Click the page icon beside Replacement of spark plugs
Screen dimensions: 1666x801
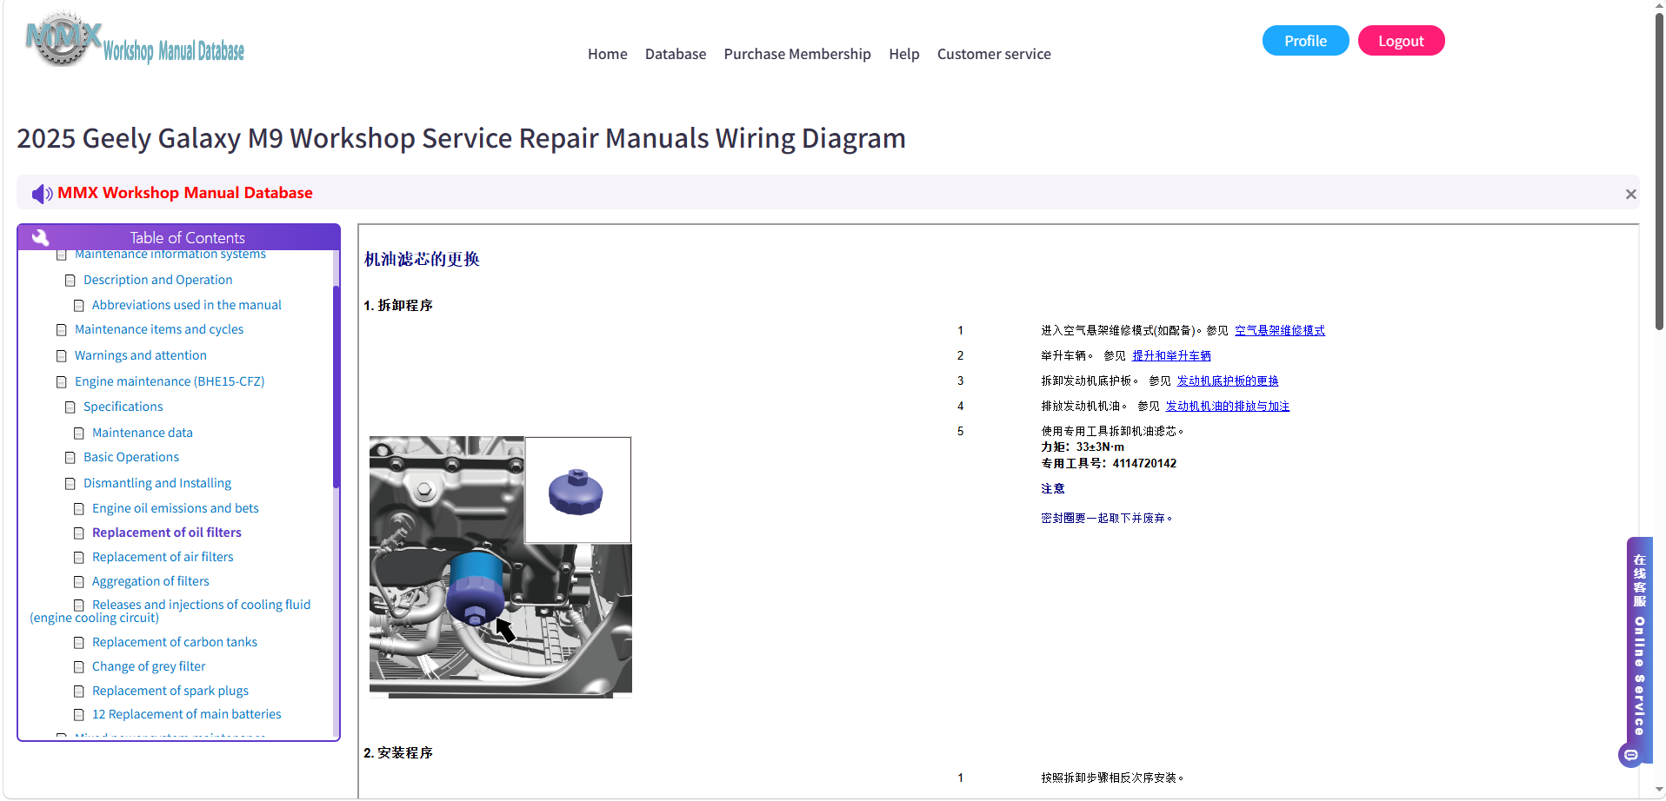coord(79,692)
